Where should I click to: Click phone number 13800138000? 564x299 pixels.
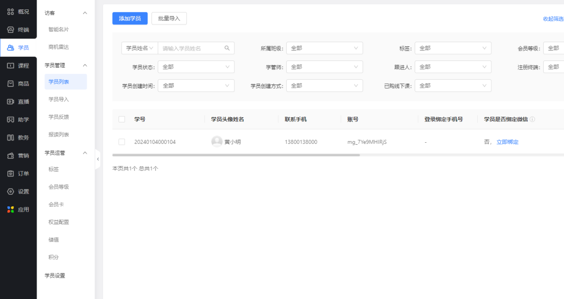(x=301, y=142)
